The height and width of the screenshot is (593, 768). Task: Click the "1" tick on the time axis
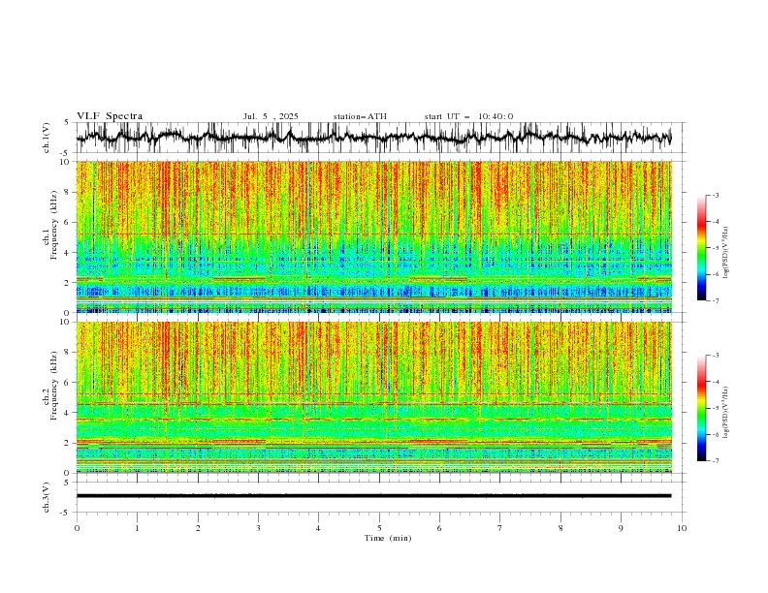tap(137, 528)
